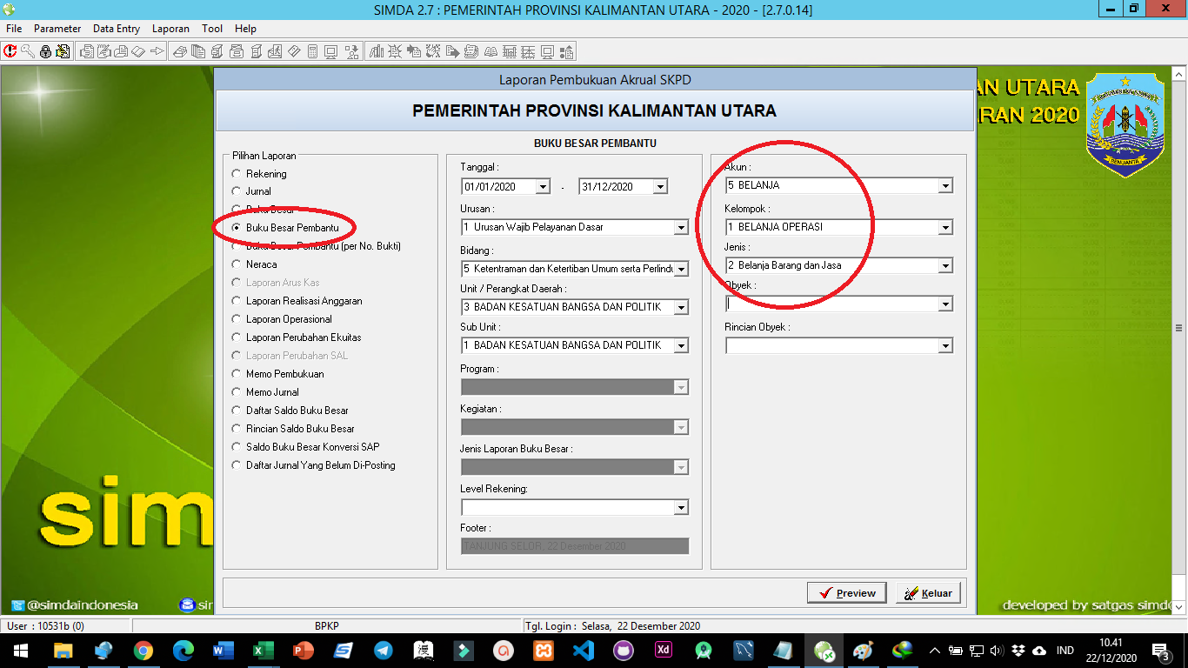Choose the Jurnal radio button
This screenshot has width=1188, height=668.
coord(237,191)
